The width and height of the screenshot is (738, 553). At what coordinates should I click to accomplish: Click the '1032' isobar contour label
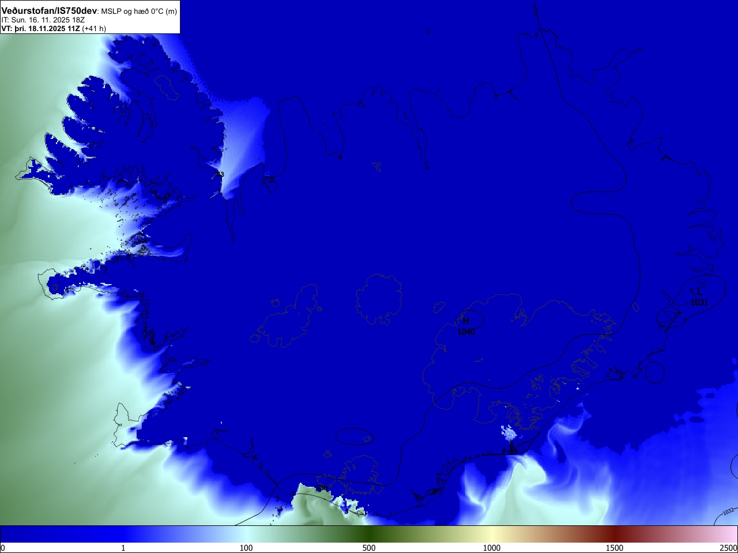(728, 511)
